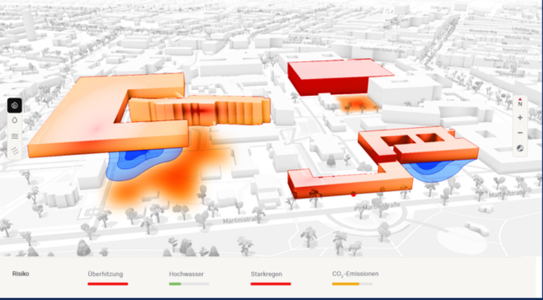Select the dotted rain grid layer icon
Image resolution: width=543 pixels, height=300 pixels.
click(15, 151)
